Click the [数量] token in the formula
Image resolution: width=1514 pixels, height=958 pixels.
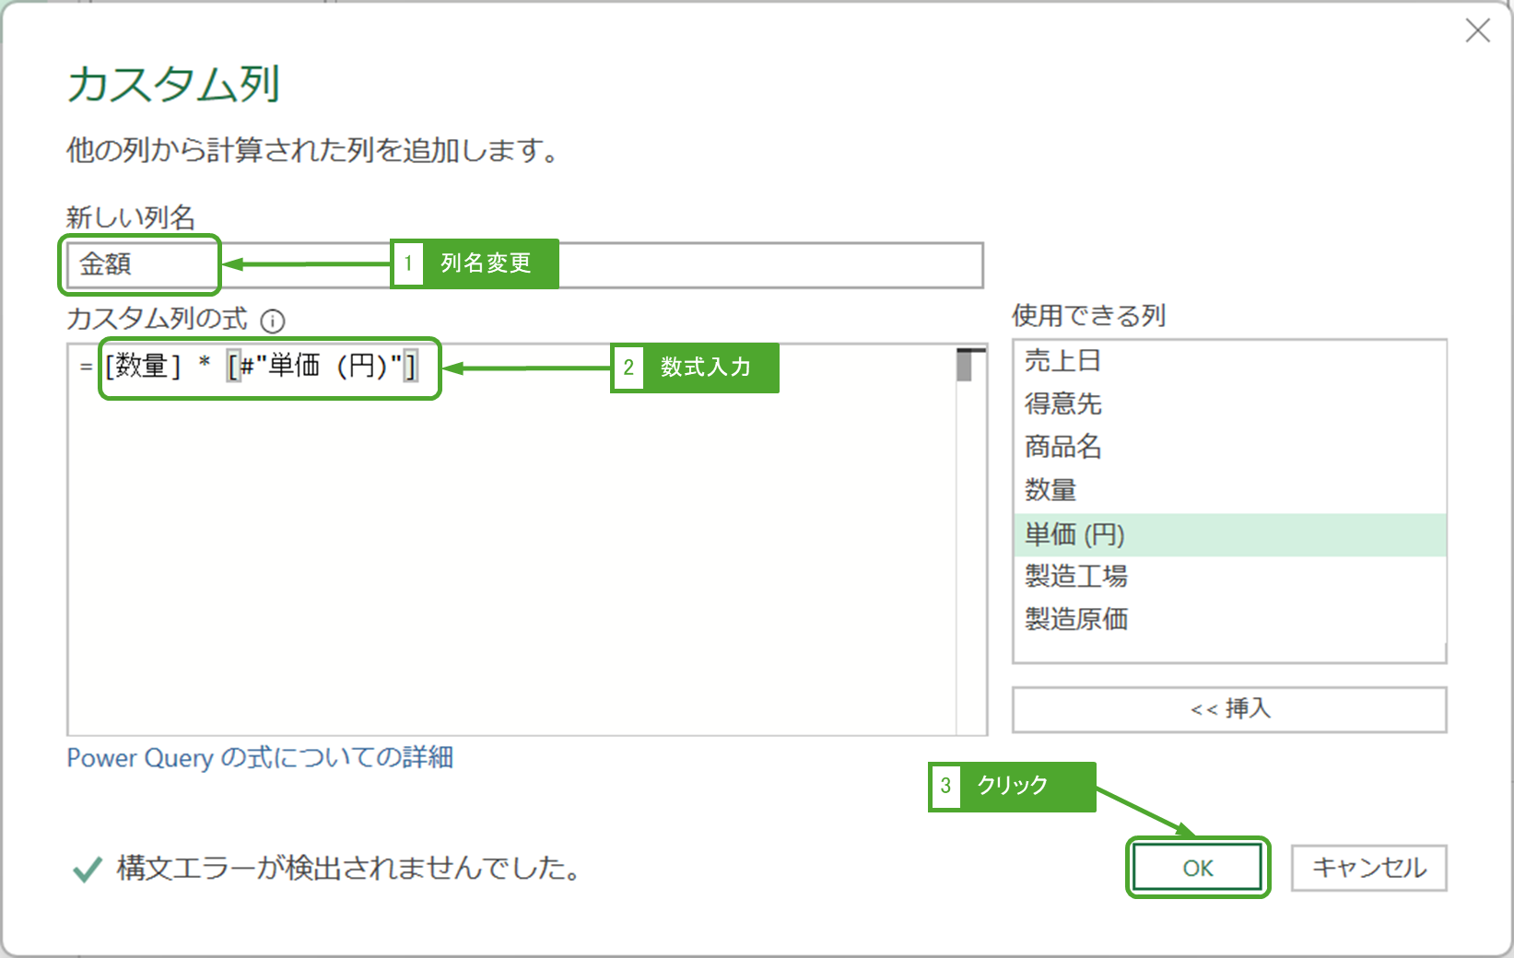coord(143,367)
